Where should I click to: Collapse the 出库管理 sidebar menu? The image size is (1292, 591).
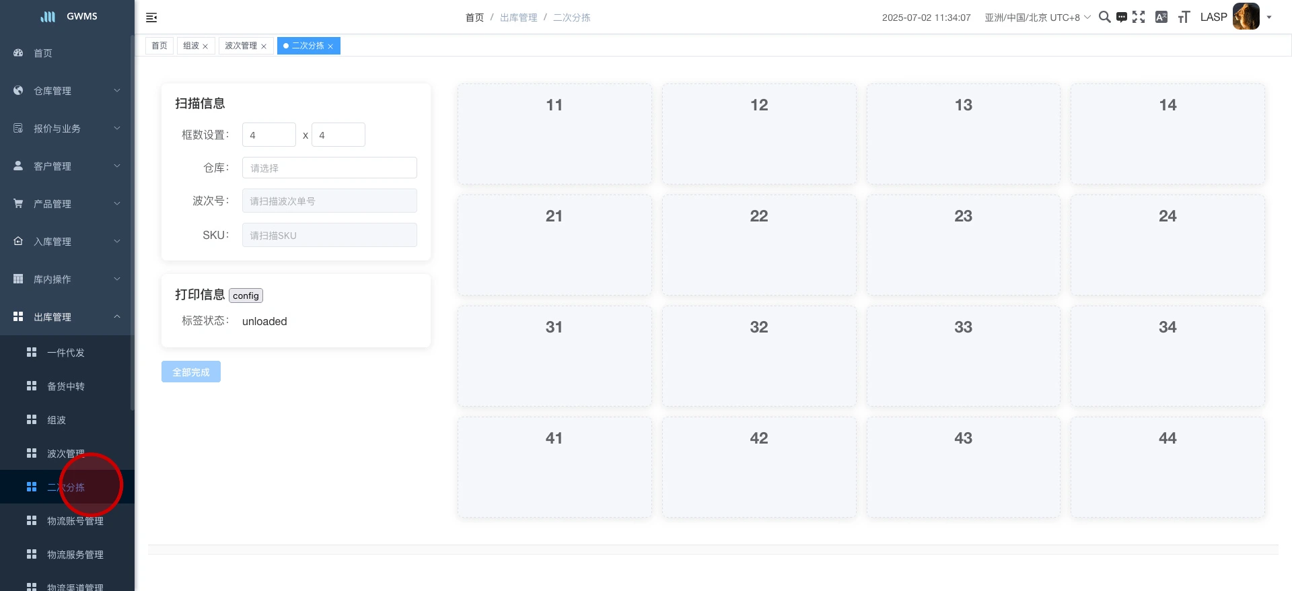tap(67, 317)
